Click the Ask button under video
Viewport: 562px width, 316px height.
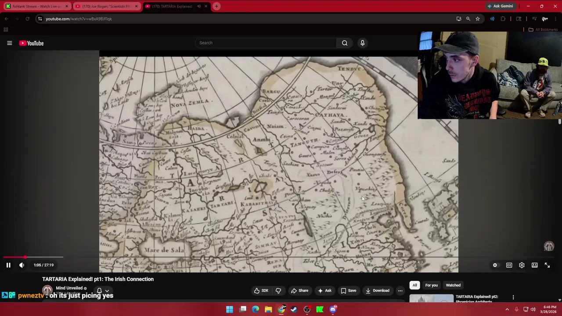[324, 291]
